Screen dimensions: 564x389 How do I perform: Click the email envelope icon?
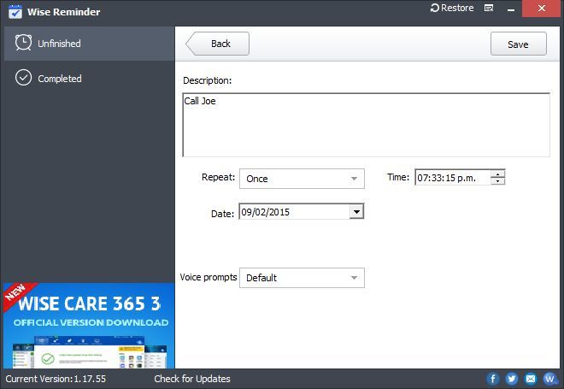(x=531, y=379)
